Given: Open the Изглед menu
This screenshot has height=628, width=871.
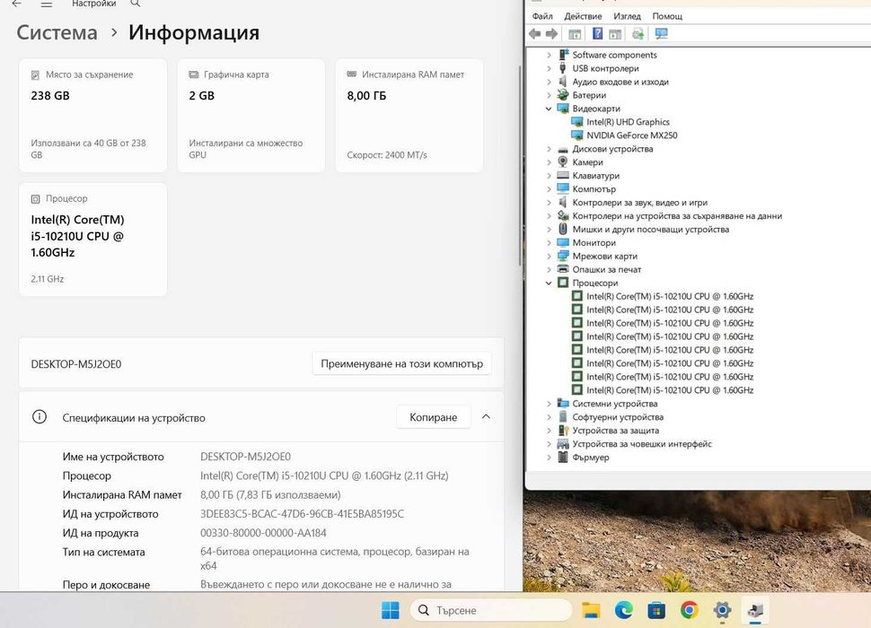Looking at the screenshot, I should (x=627, y=16).
